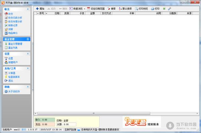201x133 pixels.
Task: Sort by the 来源 column header
Action: tap(185, 13)
